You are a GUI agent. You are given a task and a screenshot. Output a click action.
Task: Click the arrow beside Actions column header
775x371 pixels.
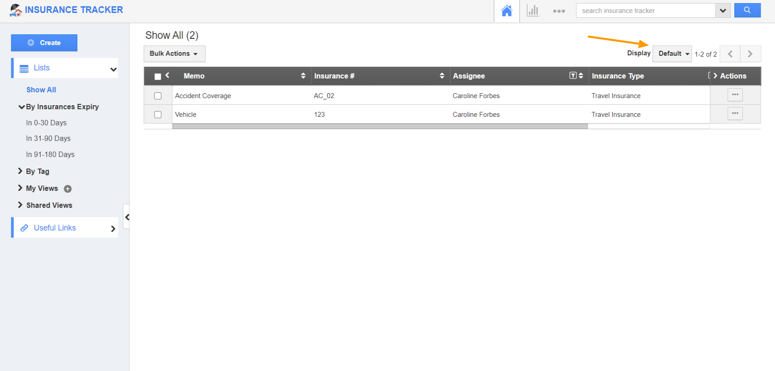click(x=716, y=76)
